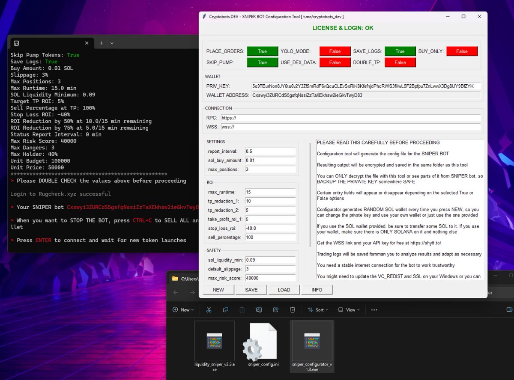Click the PLEASE READ THIS CAREFULLY heading
Viewport: 514px width, 380px height.
pyautogui.click(x=378, y=142)
